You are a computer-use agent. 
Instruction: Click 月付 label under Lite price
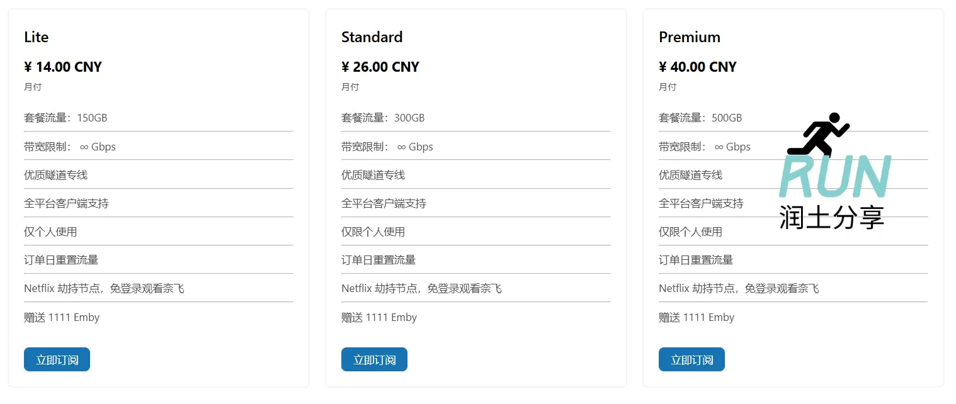click(33, 87)
